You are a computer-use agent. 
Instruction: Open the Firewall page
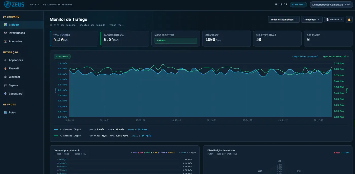click(x=22, y=69)
